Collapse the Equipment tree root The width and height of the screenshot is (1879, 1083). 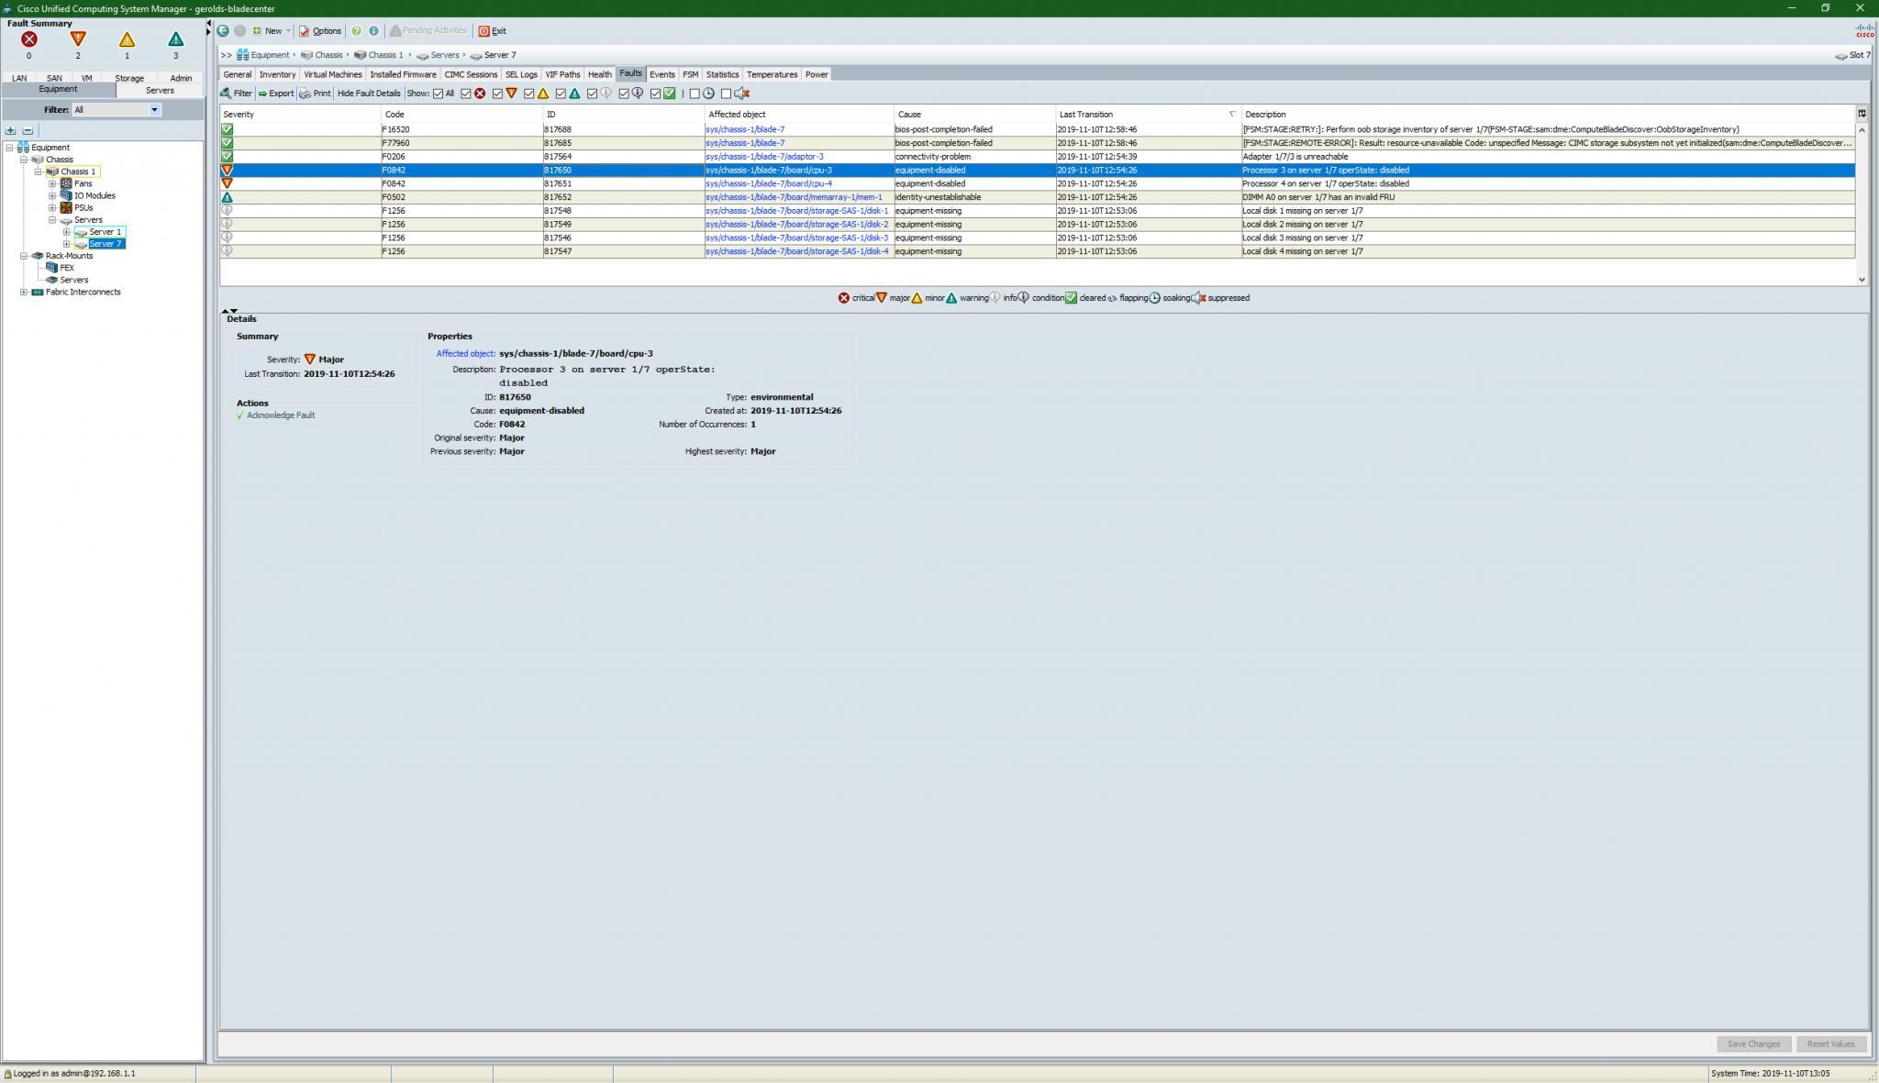pyautogui.click(x=9, y=148)
